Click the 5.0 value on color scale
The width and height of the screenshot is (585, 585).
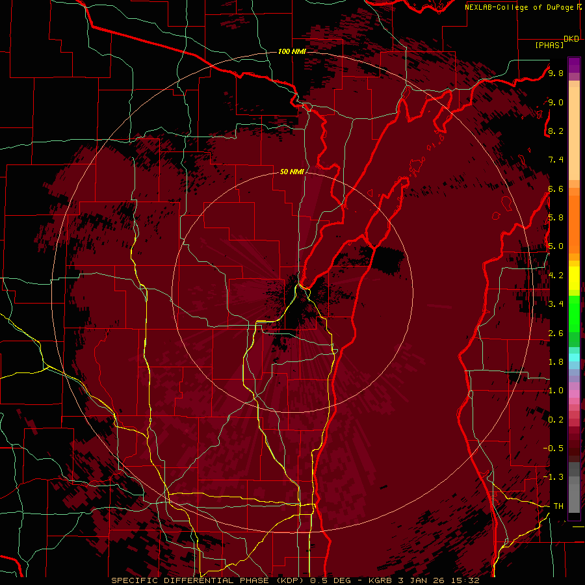(556, 246)
